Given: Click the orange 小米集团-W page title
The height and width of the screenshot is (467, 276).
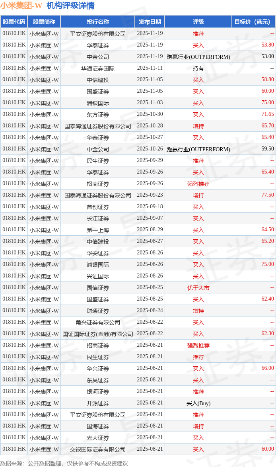Looking at the screenshot, I should (21, 5).
